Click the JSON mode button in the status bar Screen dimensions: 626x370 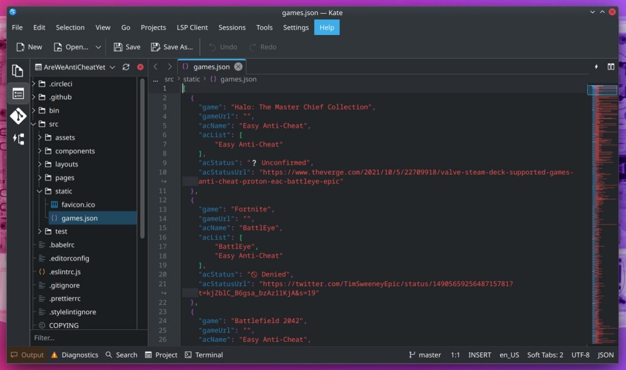pos(606,355)
